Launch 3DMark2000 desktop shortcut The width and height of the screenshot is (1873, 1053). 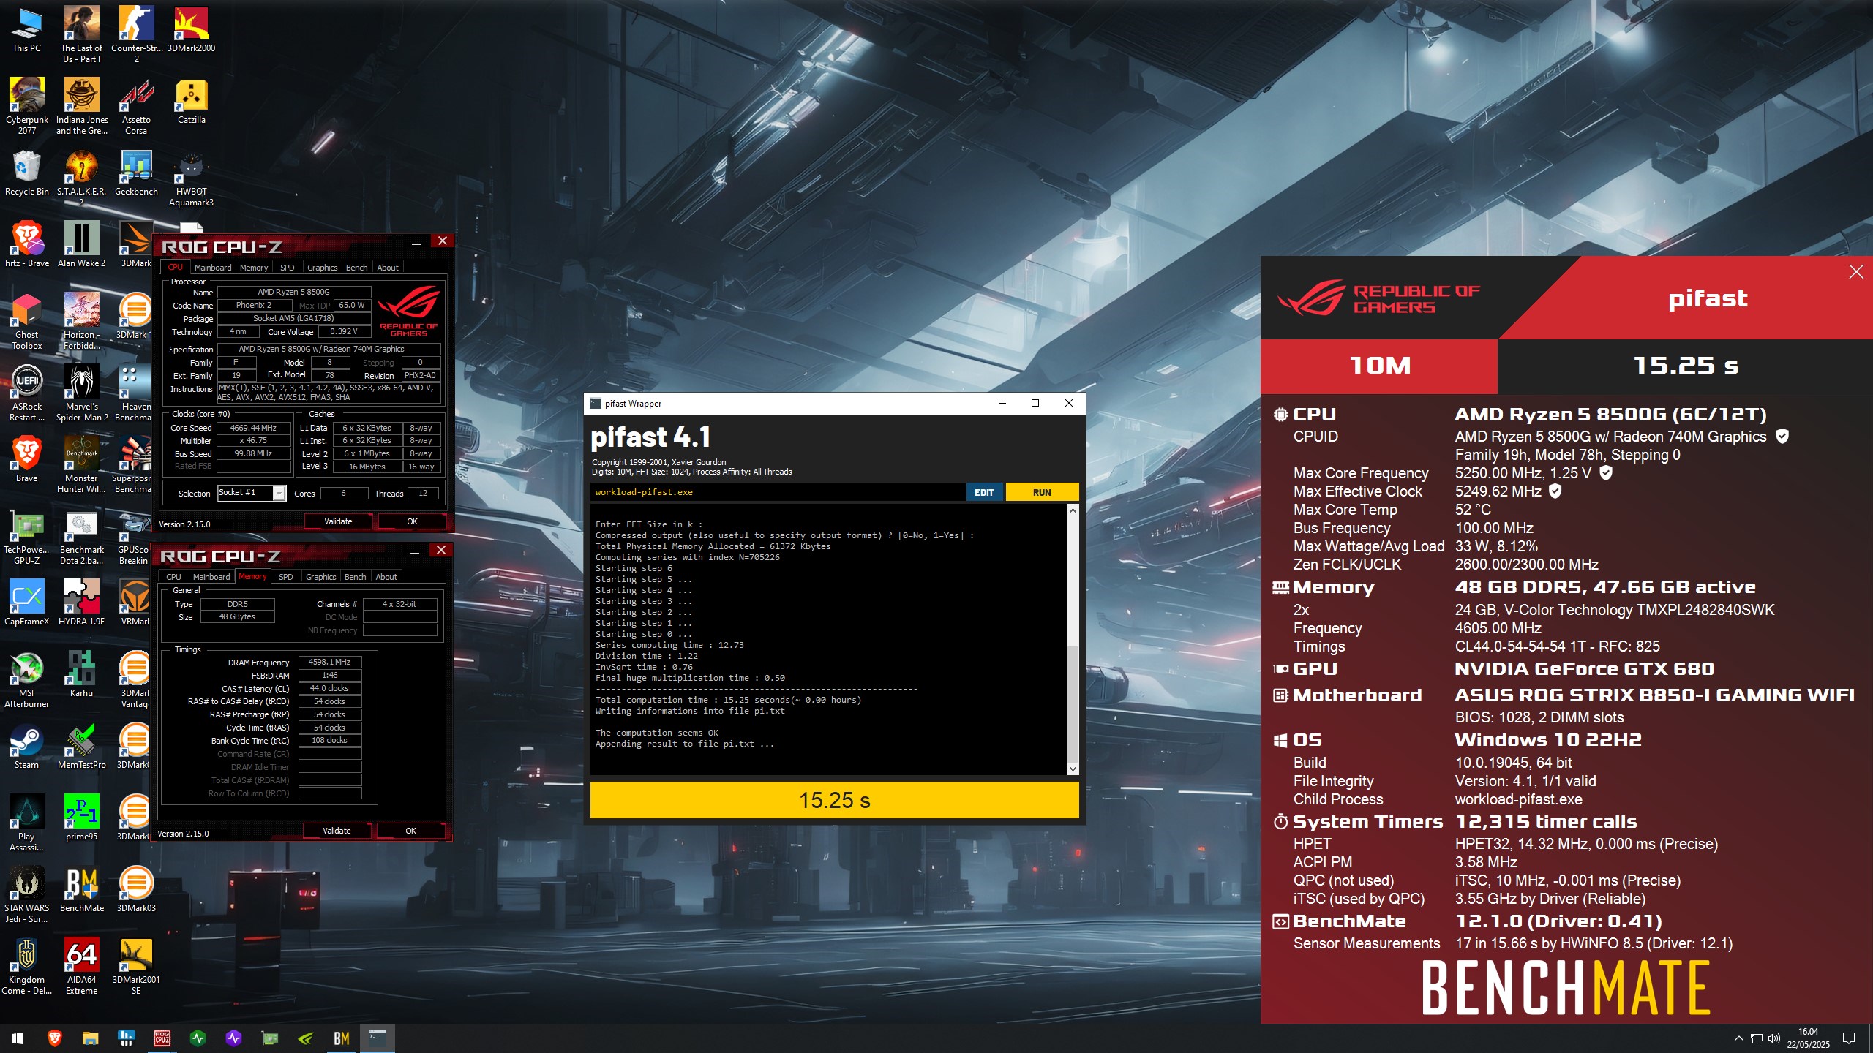click(x=191, y=30)
